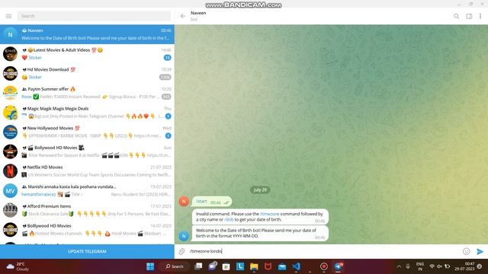
Task: Open Bollywood HD Movies channel dated Sun
Action: (x=87, y=151)
